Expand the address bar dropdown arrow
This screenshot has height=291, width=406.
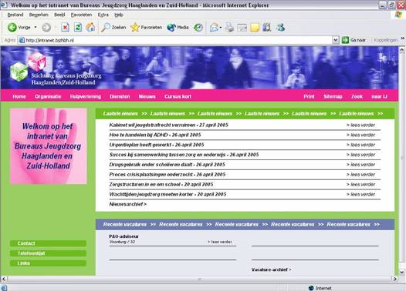click(336, 40)
